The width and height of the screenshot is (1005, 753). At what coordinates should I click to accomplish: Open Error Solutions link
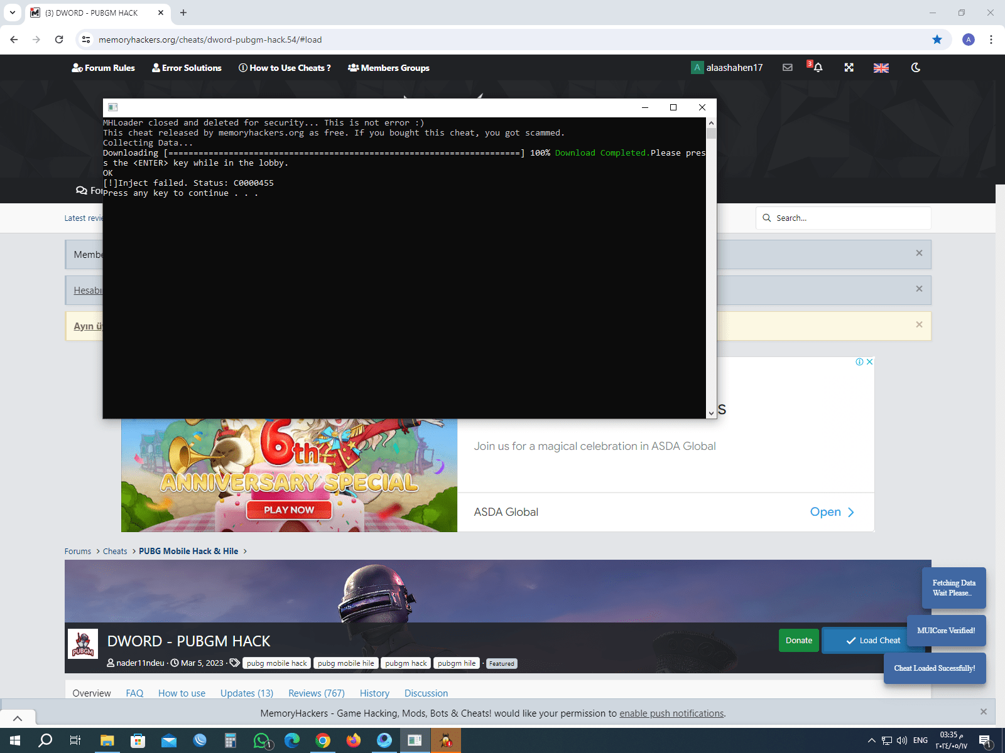187,68
